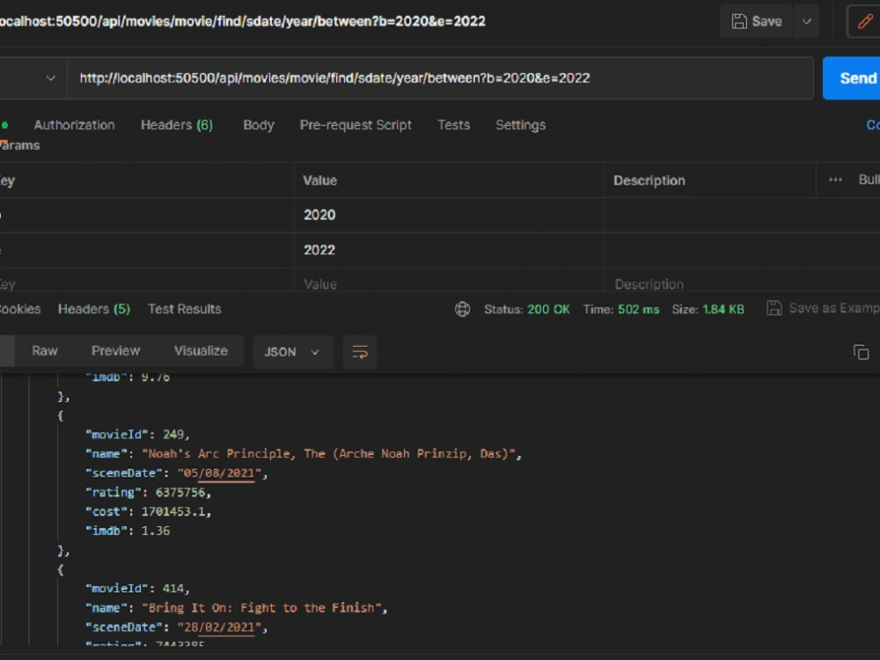Click the name "Bring It On: Fight to the Finish"

pyautogui.click(x=262, y=608)
